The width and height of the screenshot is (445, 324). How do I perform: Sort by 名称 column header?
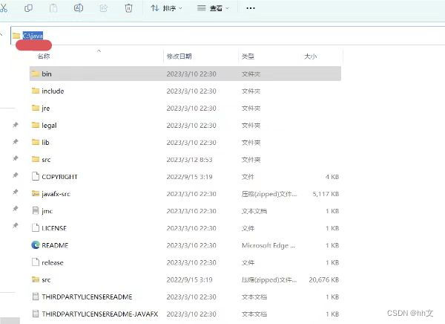[x=44, y=56]
